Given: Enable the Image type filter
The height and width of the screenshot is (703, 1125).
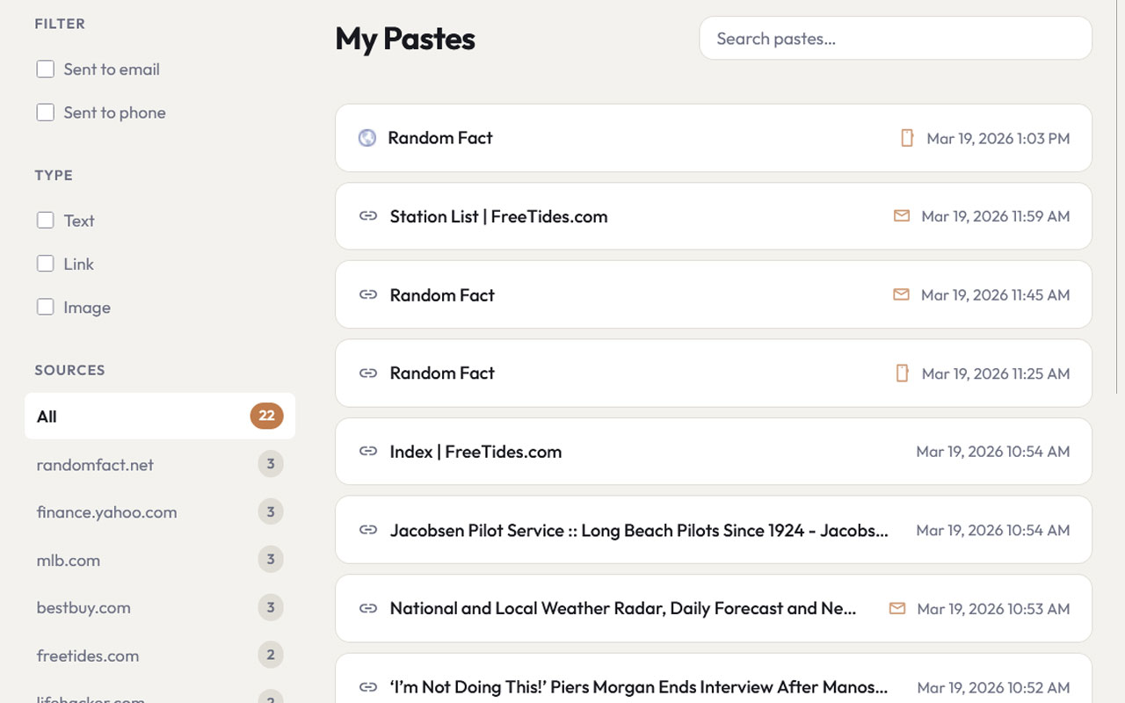Looking at the screenshot, I should tap(46, 308).
